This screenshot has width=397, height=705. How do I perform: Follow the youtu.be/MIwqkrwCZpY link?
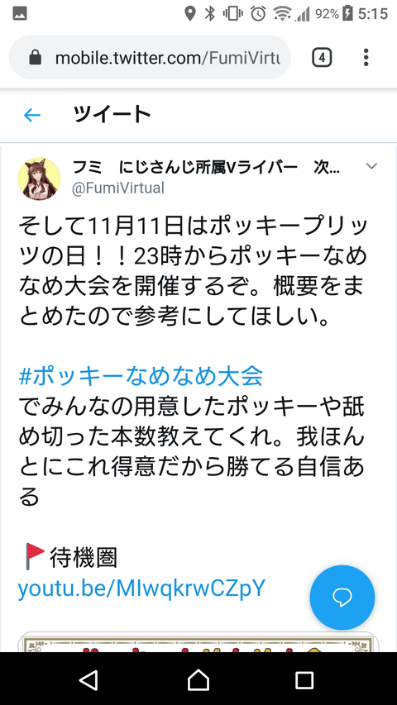click(x=141, y=588)
